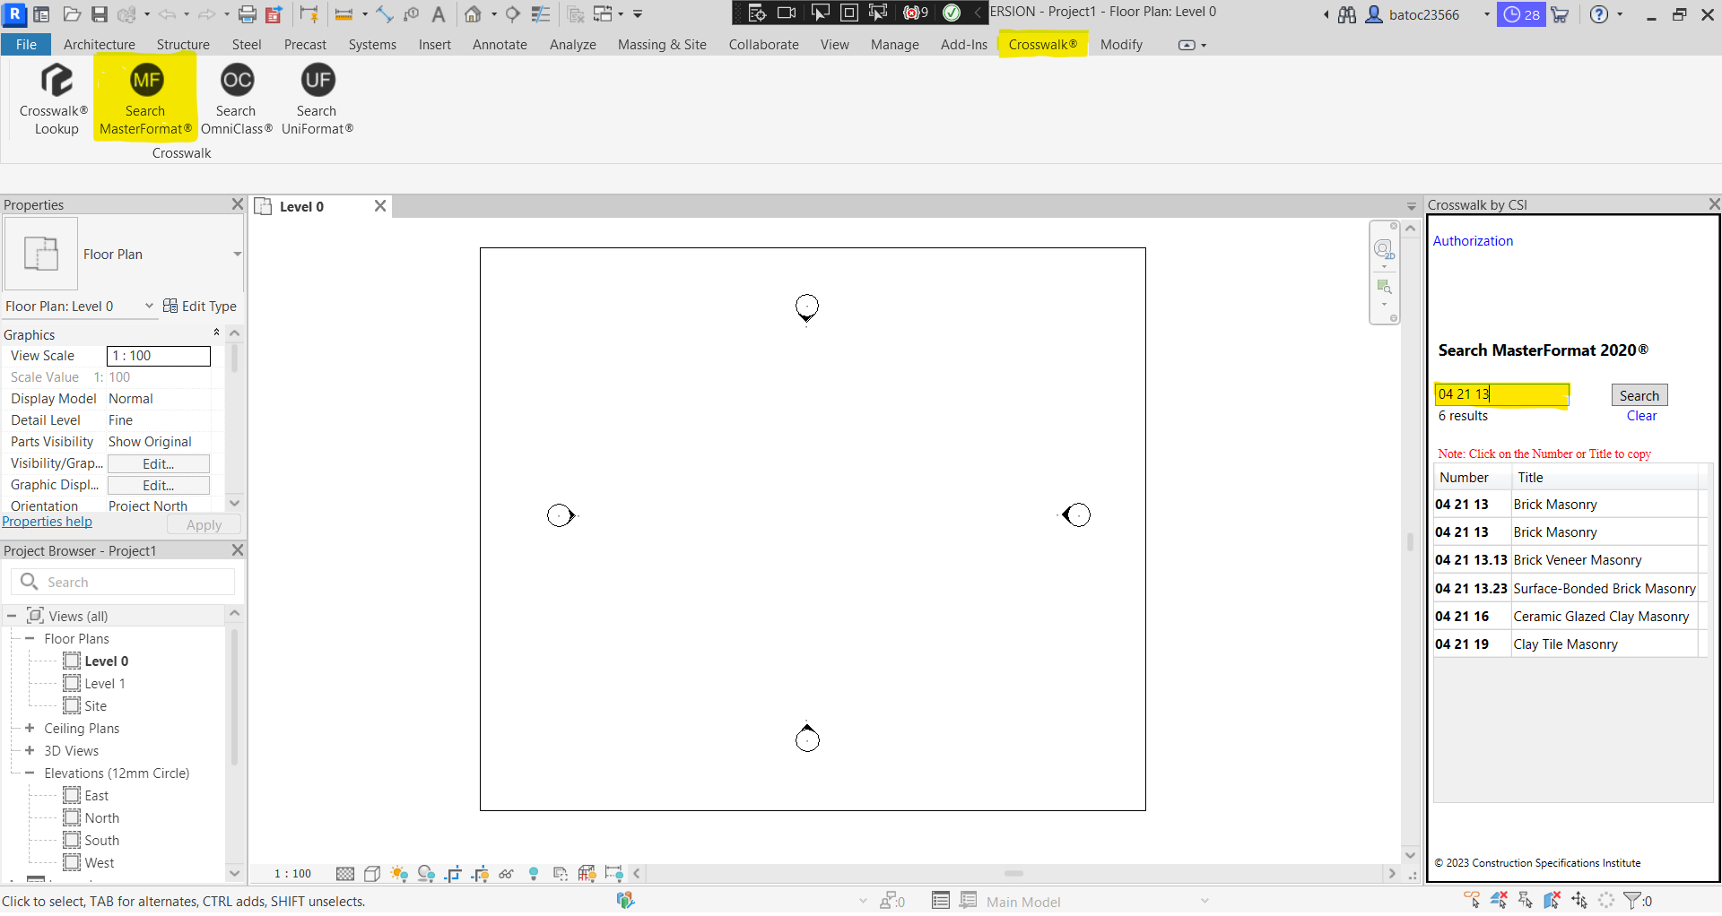
Task: Expand the Ceiling Plans tree node
Action: [30, 729]
